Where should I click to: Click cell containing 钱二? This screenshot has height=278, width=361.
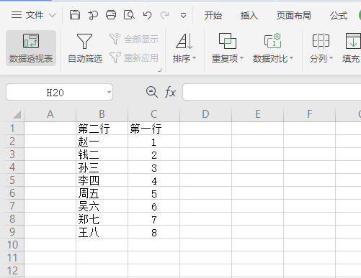click(102, 154)
